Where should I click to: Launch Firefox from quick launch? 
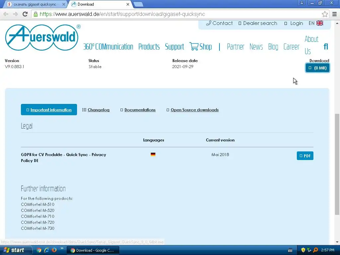point(54,250)
